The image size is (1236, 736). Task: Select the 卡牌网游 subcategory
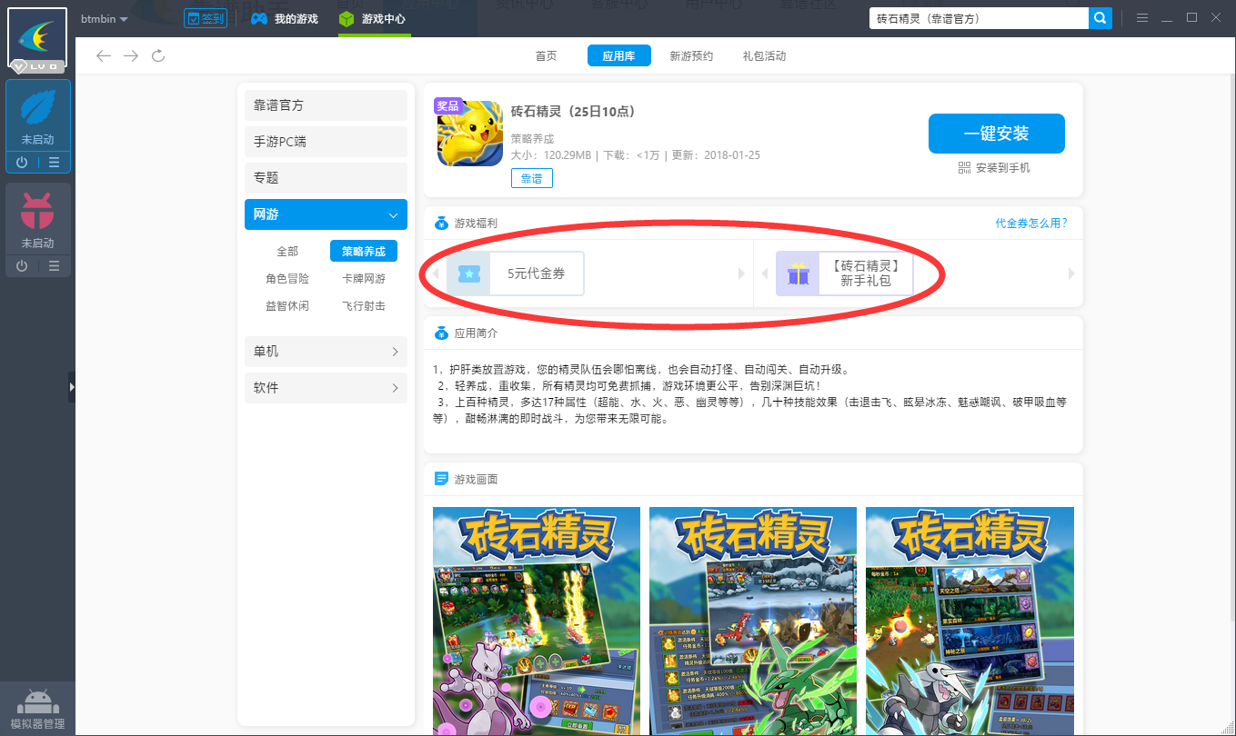[364, 279]
